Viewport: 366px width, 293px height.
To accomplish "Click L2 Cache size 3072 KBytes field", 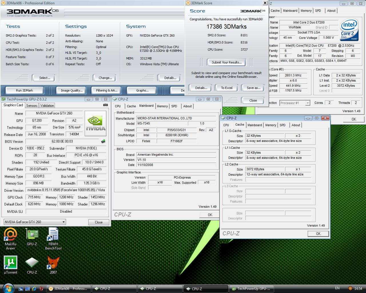I will click(x=265, y=169).
